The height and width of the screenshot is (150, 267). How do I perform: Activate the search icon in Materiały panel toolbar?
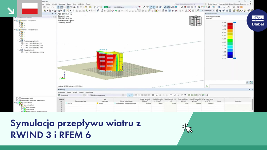tap(129, 95)
